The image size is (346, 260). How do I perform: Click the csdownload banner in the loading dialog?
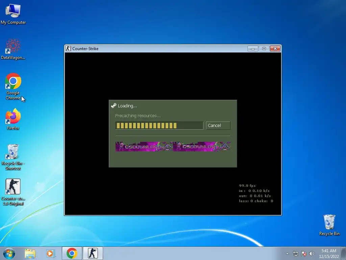[173, 146]
